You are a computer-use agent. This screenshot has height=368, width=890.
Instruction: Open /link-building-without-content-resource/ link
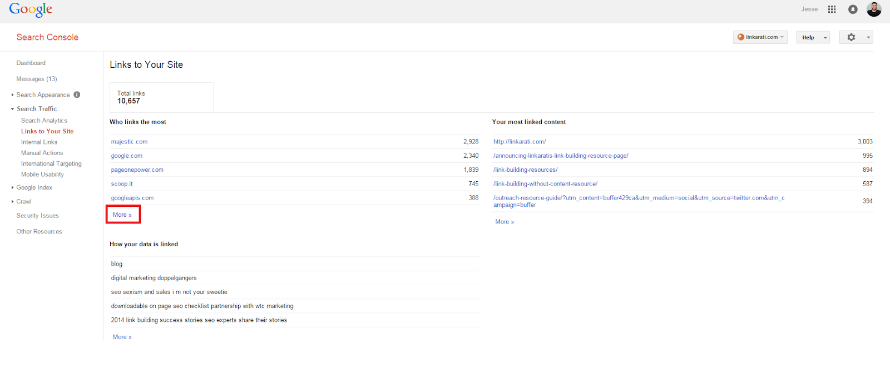545,184
